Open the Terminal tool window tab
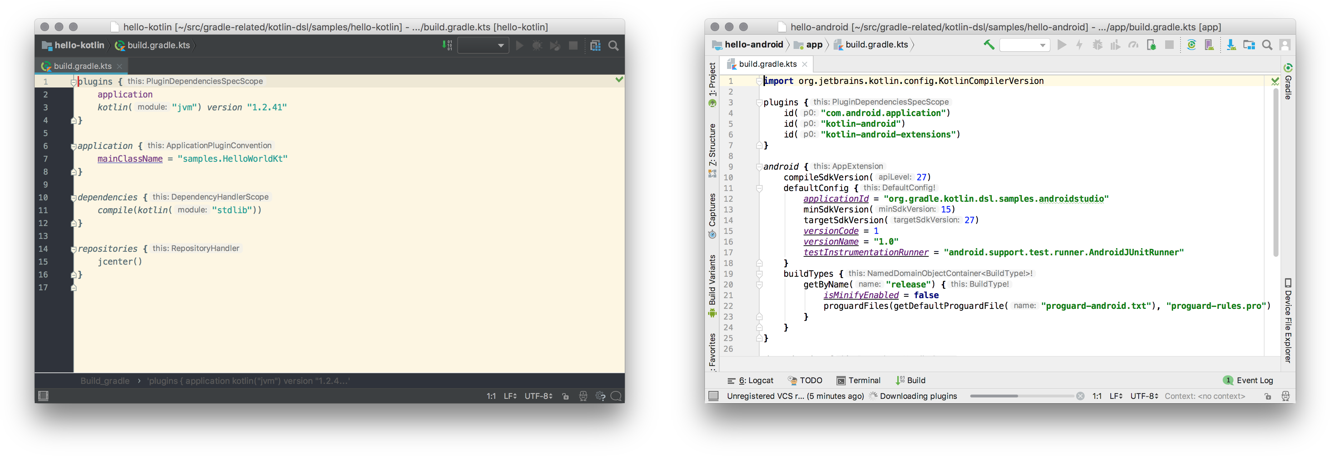 (x=859, y=380)
